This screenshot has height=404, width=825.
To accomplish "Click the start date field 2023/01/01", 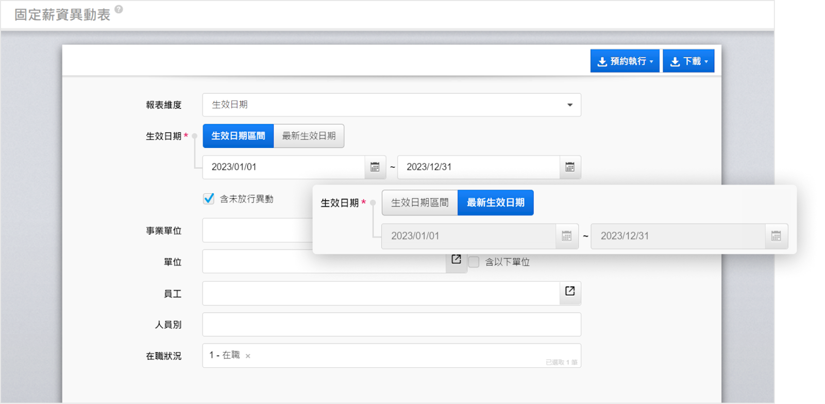I will click(x=283, y=167).
